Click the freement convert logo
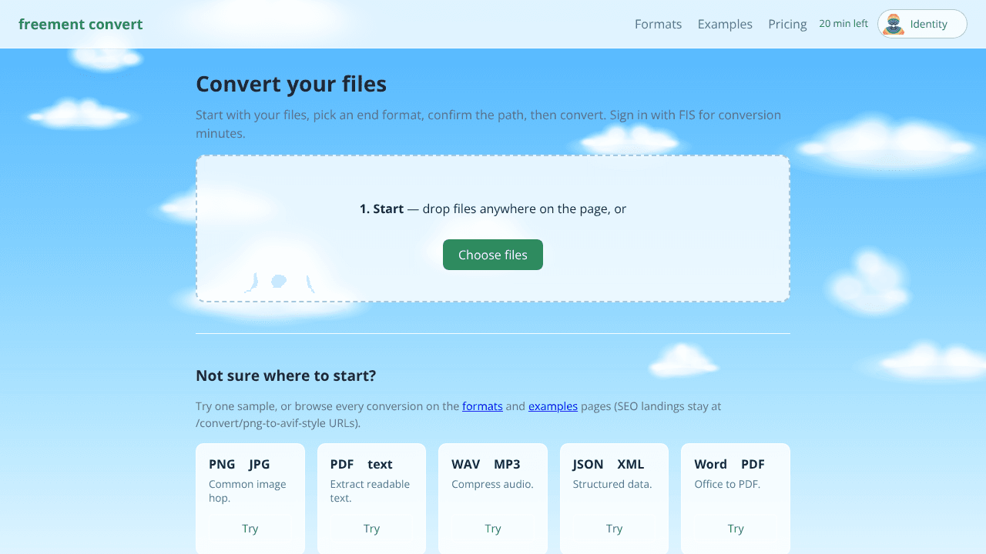The width and height of the screenshot is (986, 554). click(x=80, y=24)
